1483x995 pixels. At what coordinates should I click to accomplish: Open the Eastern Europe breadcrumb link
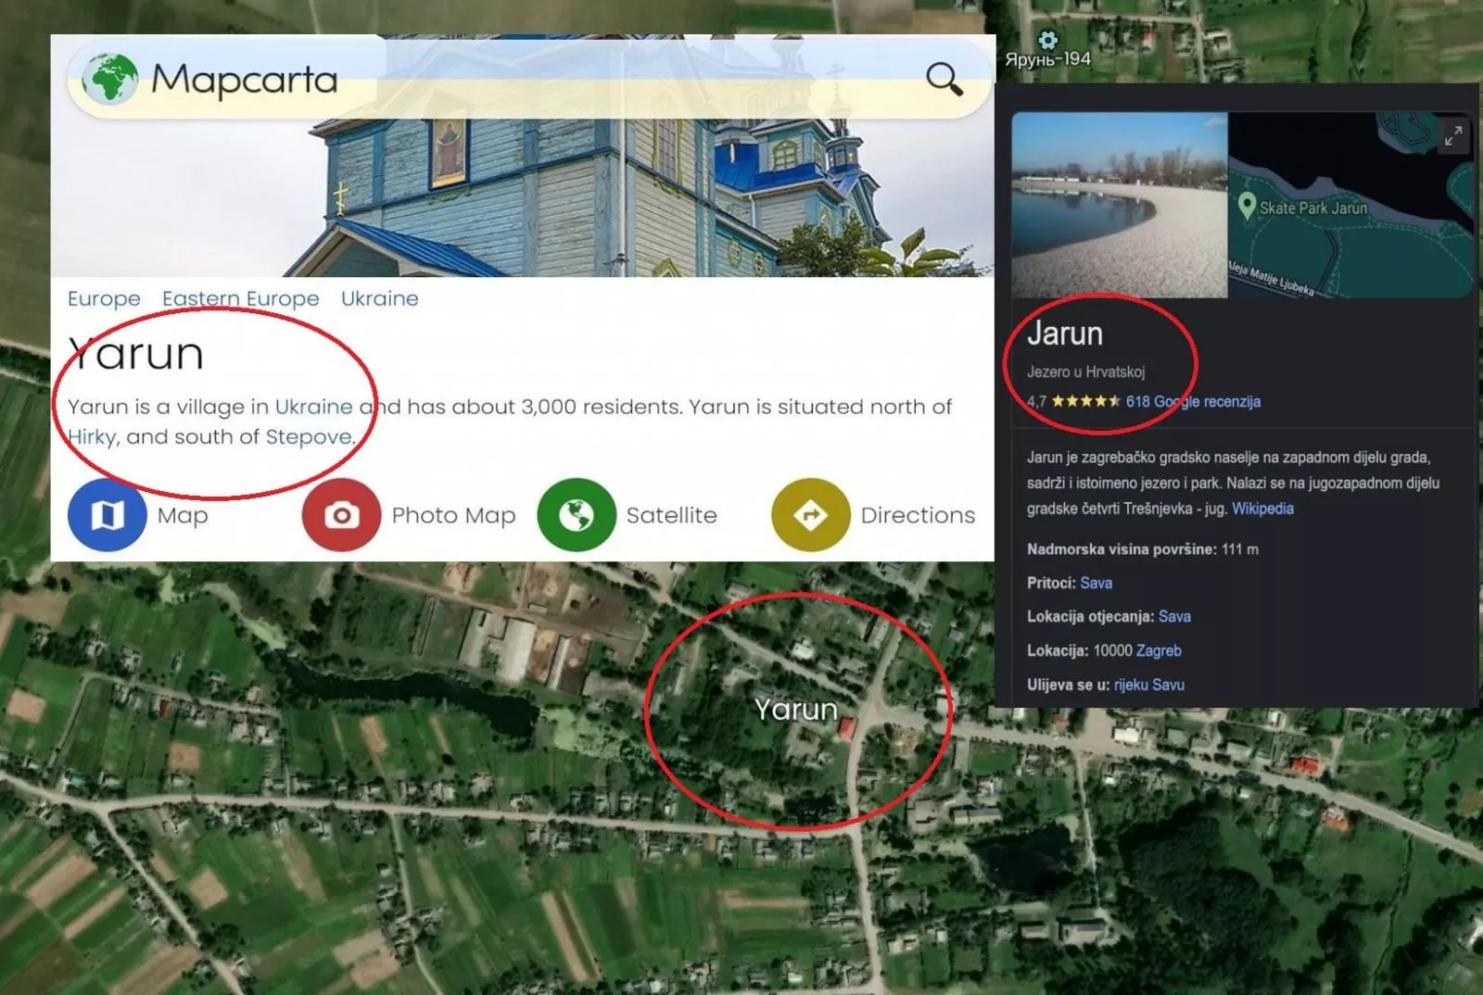click(x=240, y=298)
